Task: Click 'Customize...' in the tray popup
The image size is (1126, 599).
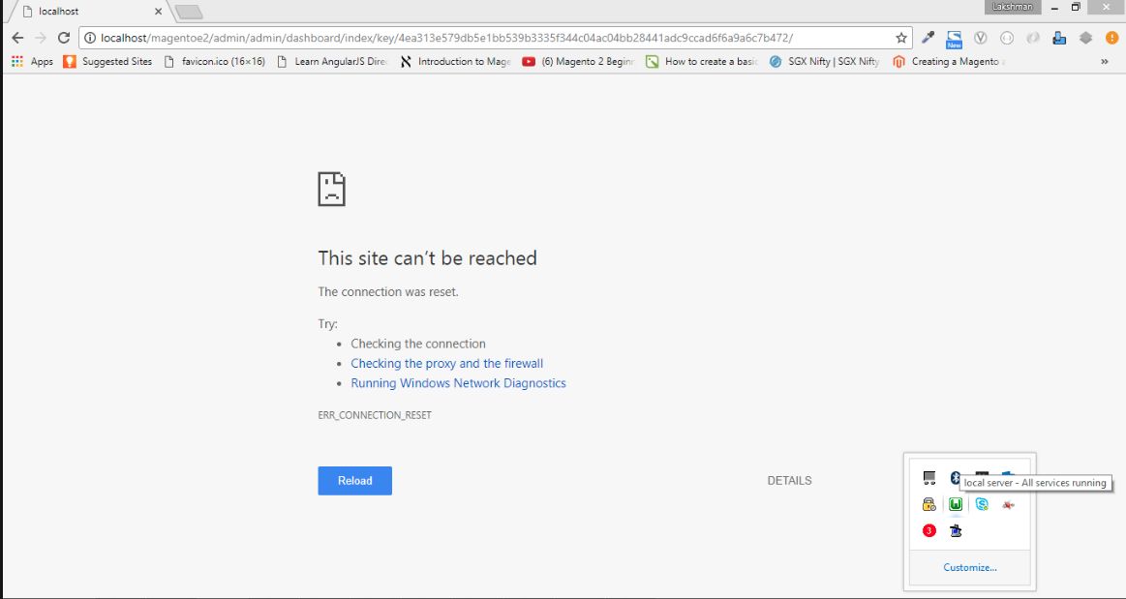Action: (x=970, y=567)
